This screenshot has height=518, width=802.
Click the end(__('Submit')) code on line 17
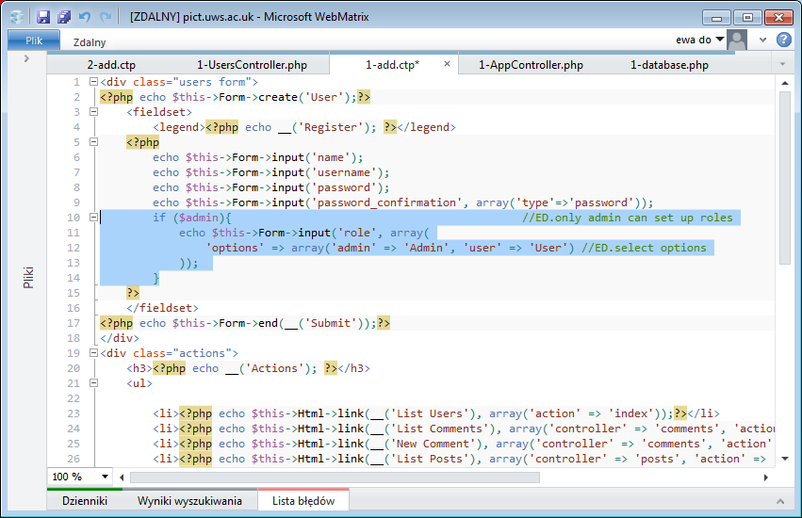tap(314, 323)
